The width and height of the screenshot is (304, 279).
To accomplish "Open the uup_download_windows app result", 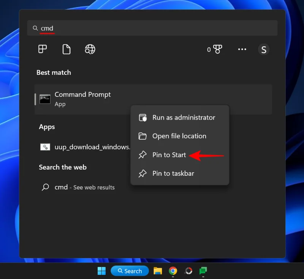I will pos(84,147).
